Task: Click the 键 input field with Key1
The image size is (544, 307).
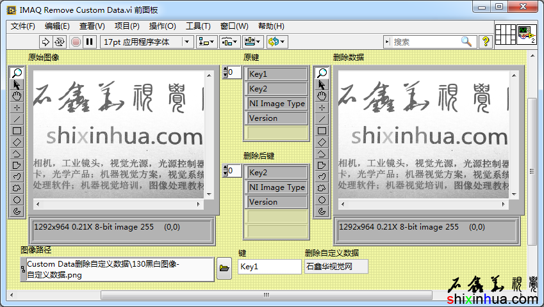Action: pos(270,267)
